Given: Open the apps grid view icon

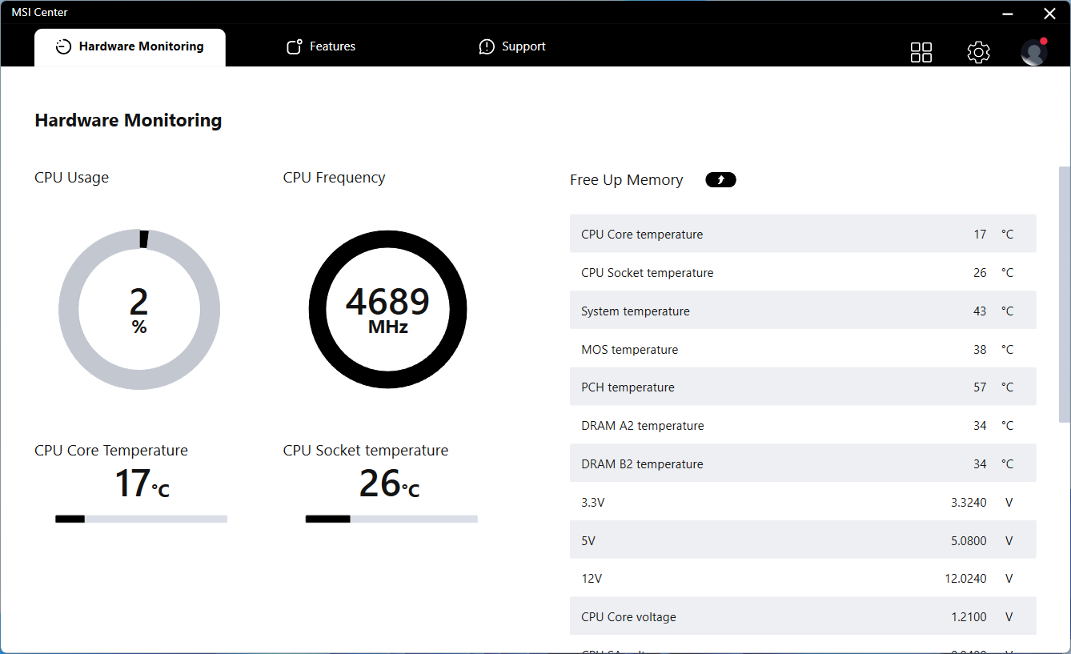Looking at the screenshot, I should 921,53.
